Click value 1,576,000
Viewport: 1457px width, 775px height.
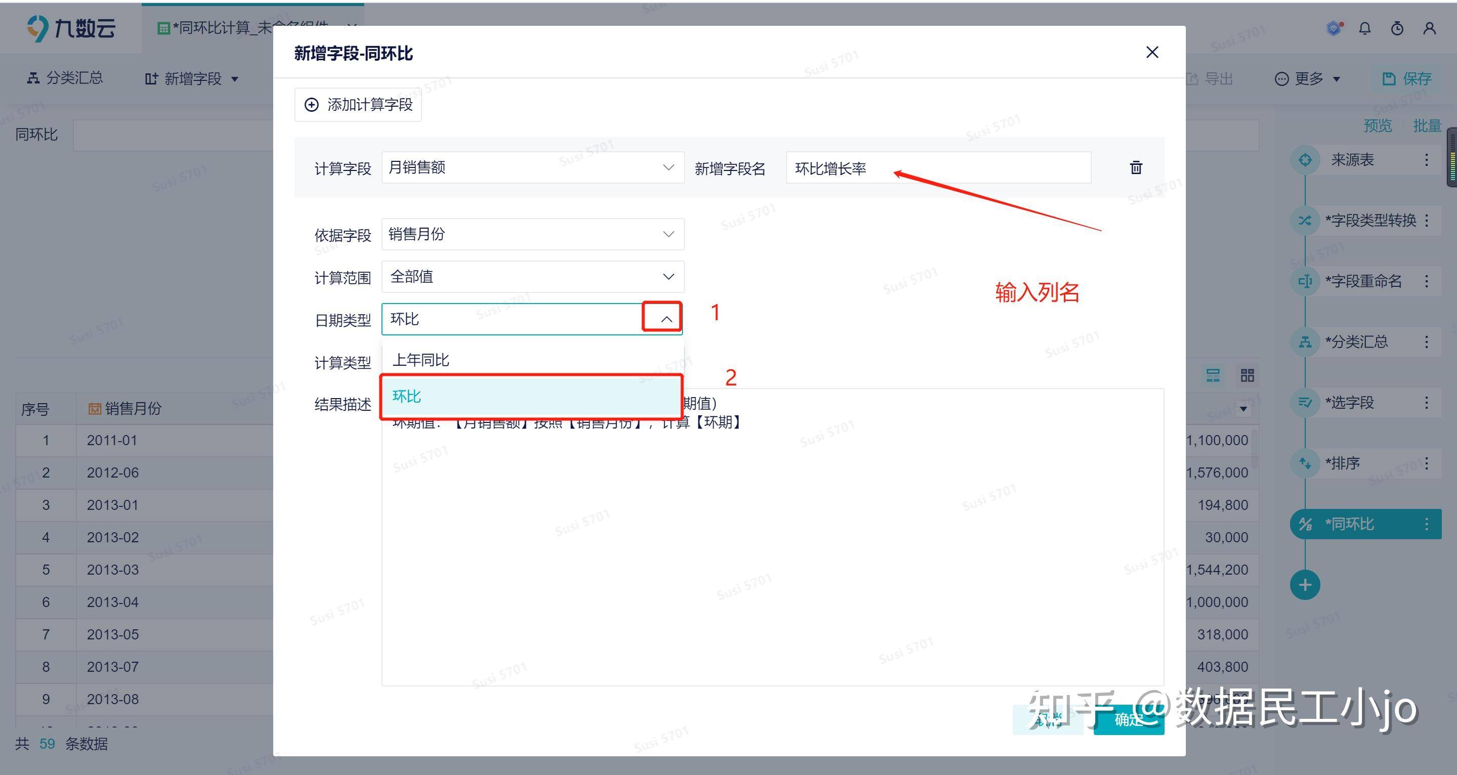(x=1217, y=472)
